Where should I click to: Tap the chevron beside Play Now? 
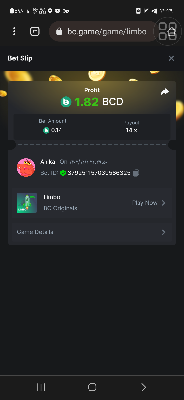164,203
